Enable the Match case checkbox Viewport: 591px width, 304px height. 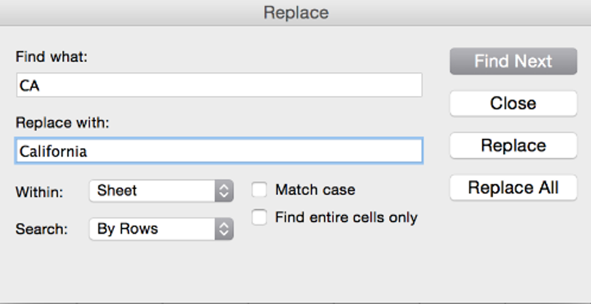pos(259,189)
